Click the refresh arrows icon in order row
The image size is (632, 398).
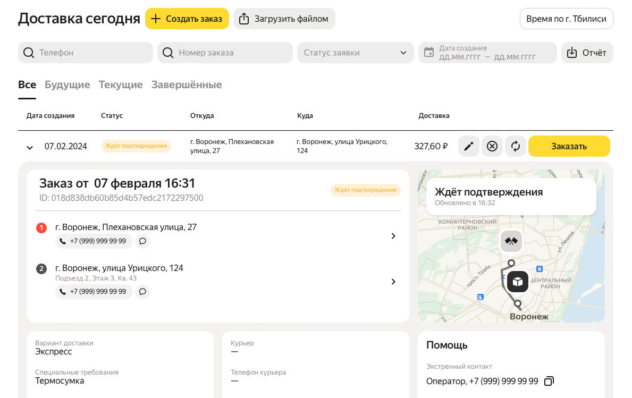coord(516,146)
